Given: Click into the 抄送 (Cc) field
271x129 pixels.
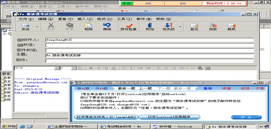Looking at the screenshot, I should point(150,45).
